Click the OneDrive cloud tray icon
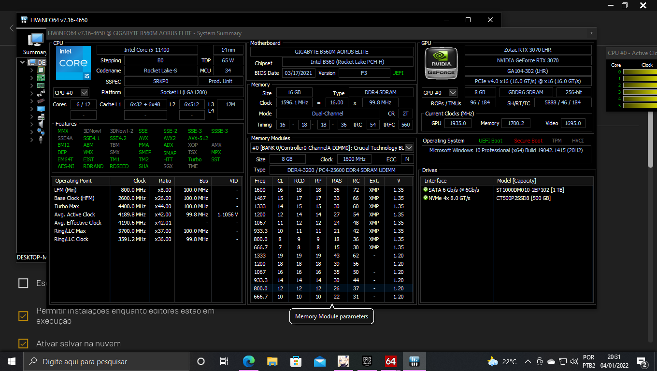 pyautogui.click(x=551, y=361)
